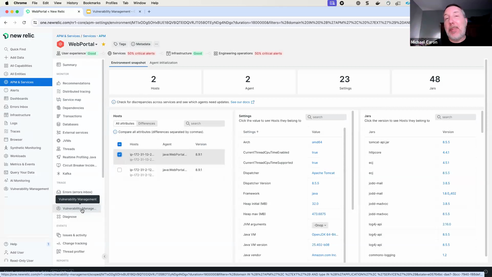Click the favorite star for WebPortal

[104, 44]
